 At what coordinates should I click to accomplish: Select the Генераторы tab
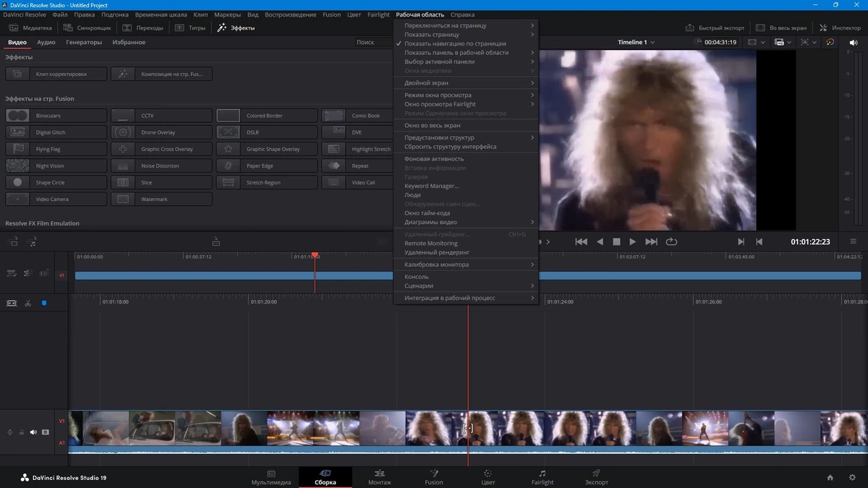(84, 43)
